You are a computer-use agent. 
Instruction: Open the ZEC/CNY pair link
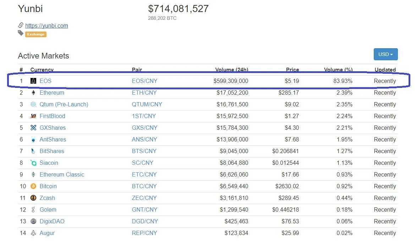(144, 198)
